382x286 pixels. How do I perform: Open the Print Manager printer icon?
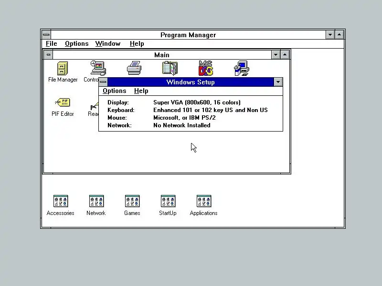pyautogui.click(x=134, y=68)
